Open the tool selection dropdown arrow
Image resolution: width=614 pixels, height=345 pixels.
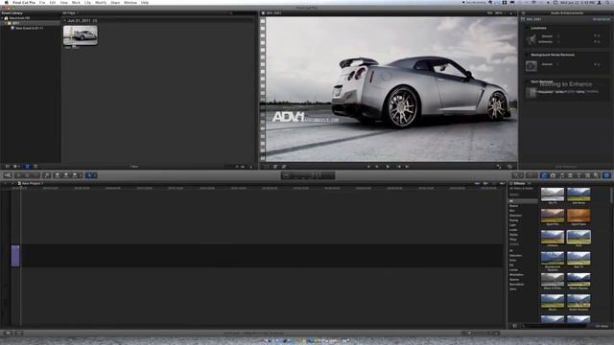95,175
